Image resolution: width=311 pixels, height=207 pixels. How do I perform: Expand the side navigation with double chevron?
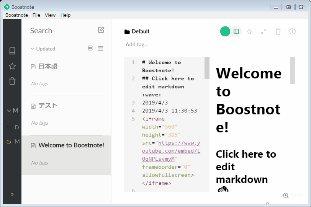[12, 194]
